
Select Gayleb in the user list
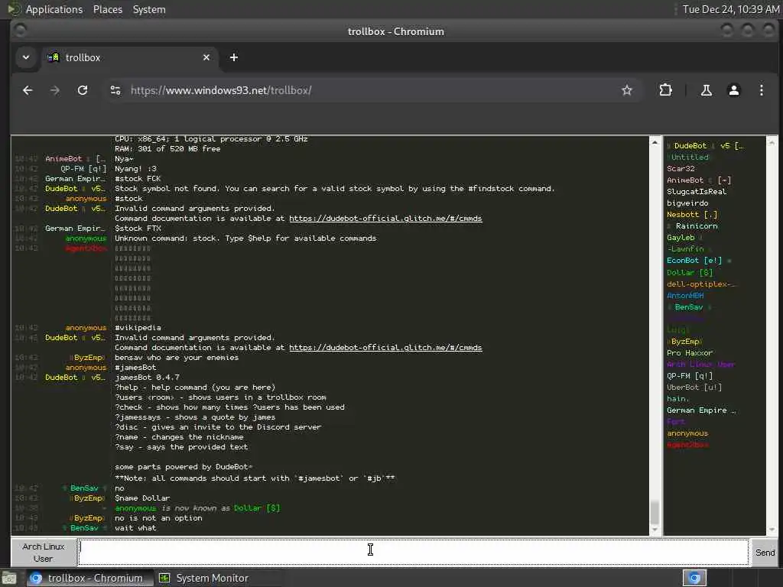[684, 238]
